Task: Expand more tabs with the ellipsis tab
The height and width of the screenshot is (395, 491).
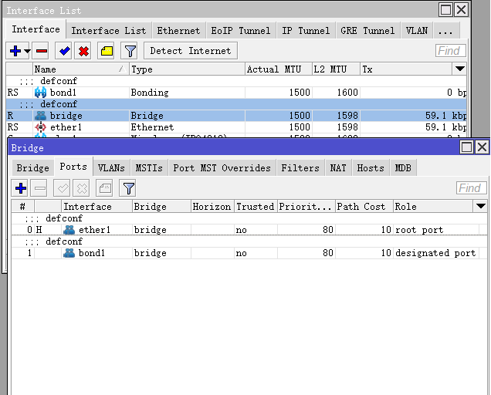Action: tap(445, 31)
